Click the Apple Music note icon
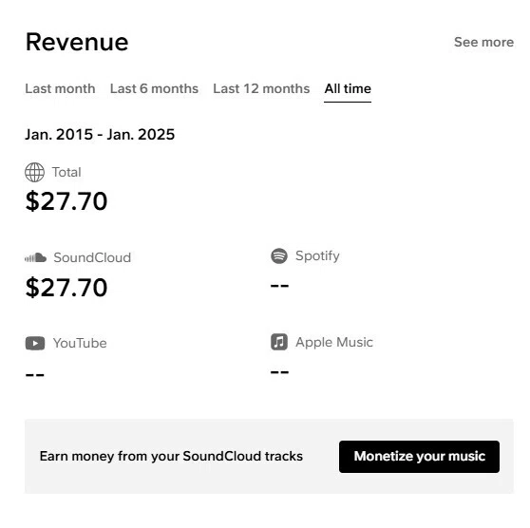The width and height of the screenshot is (530, 528). pyautogui.click(x=279, y=342)
